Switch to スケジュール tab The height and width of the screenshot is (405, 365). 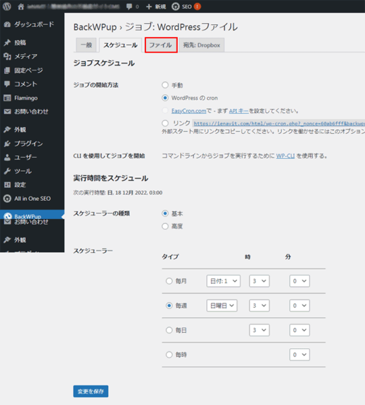click(120, 45)
